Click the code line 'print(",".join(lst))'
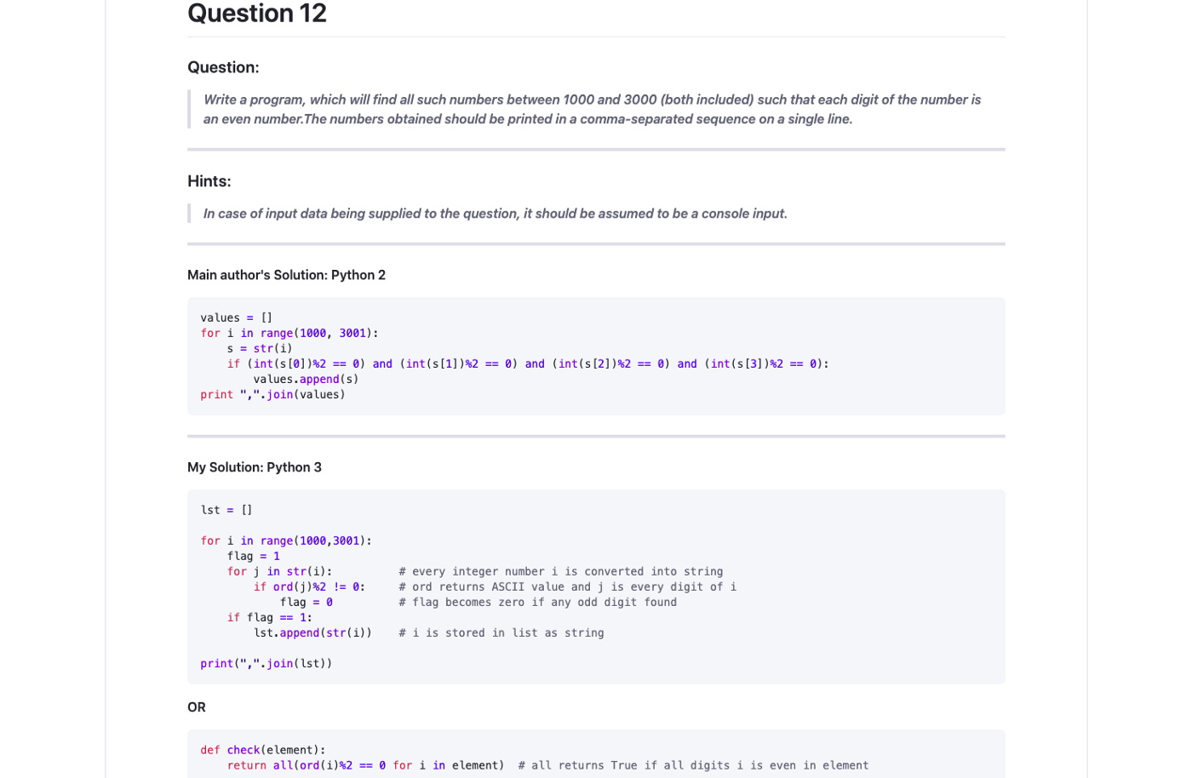1192x778 pixels. (266, 663)
